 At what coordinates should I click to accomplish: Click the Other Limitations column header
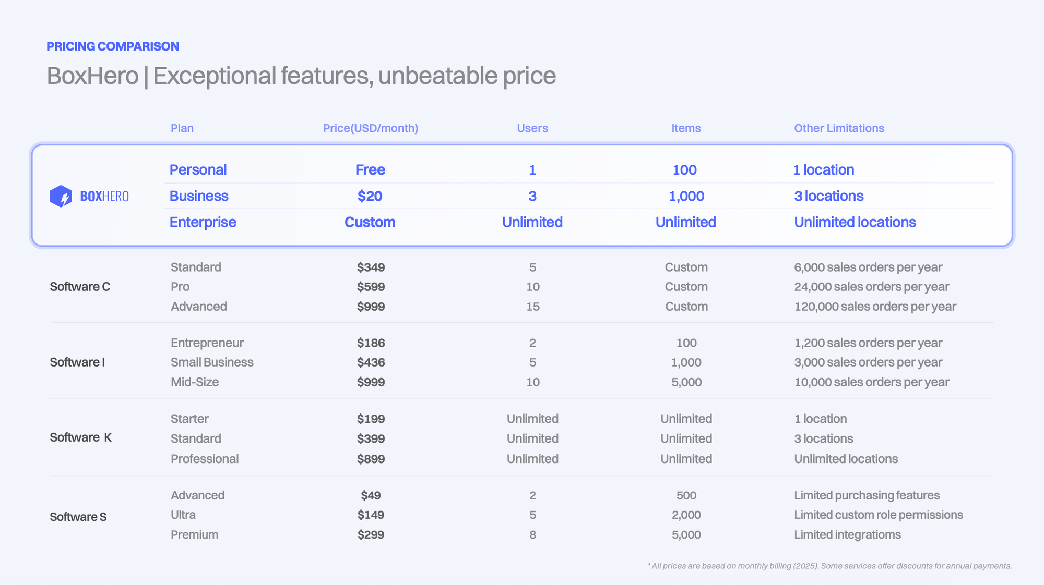838,128
